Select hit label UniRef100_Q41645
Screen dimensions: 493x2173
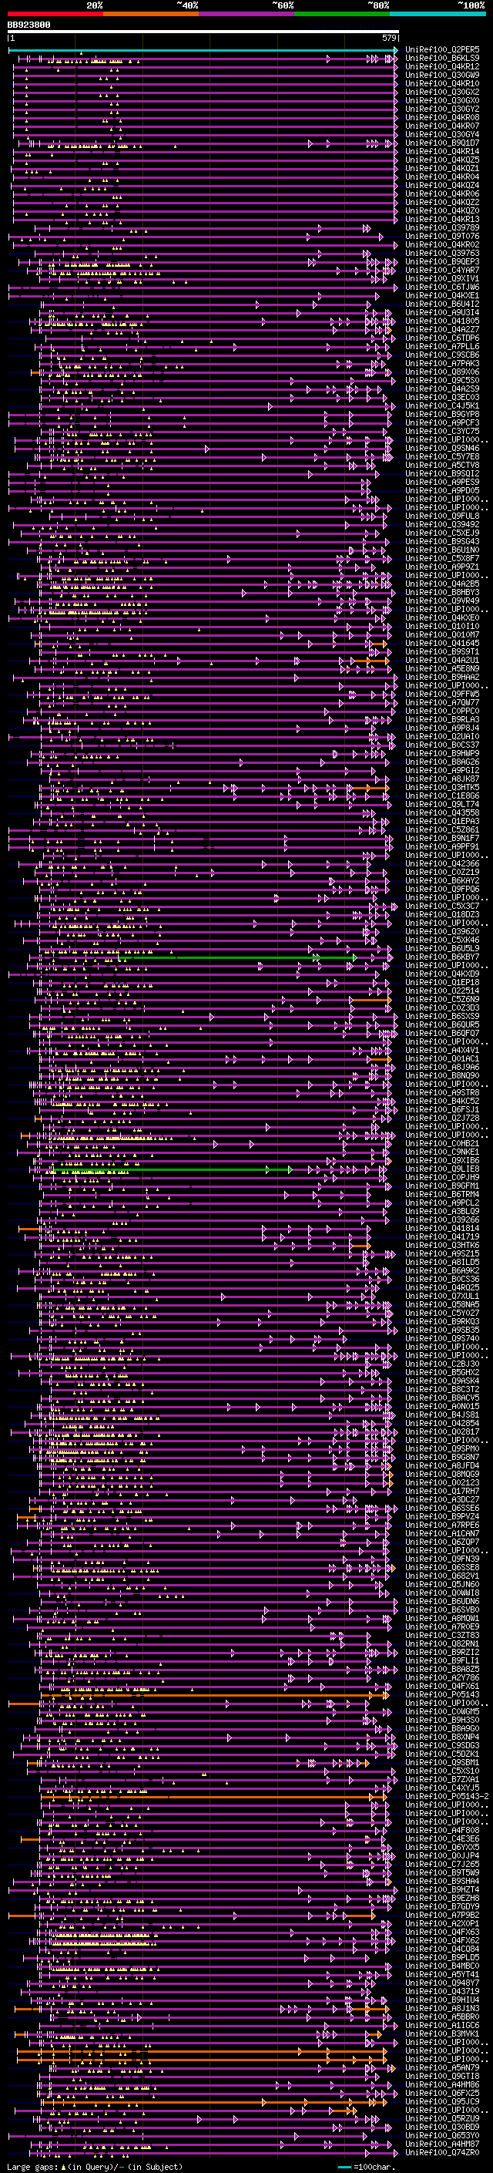[442, 644]
